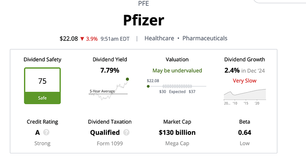Click the Pfizer company name heading
Viewport: 306px width, 168px height.
144,20
